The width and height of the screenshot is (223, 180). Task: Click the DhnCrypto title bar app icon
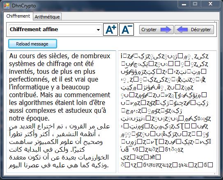(7, 6)
